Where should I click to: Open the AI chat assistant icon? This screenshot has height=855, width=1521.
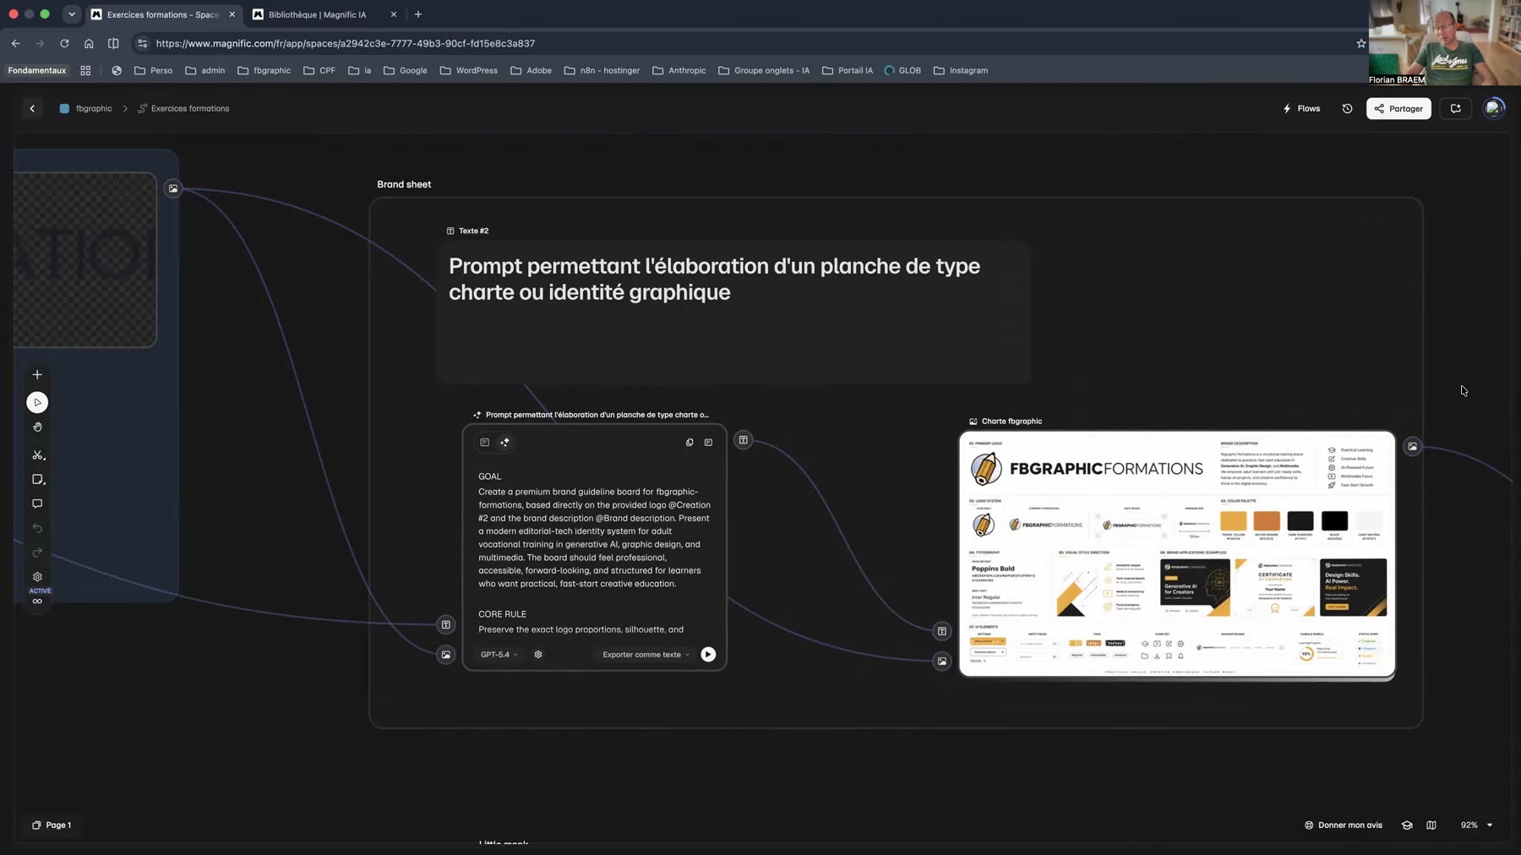coord(1455,108)
